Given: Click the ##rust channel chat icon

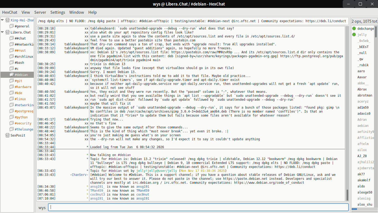Looking at the screenshot, I should pos(11,51).
